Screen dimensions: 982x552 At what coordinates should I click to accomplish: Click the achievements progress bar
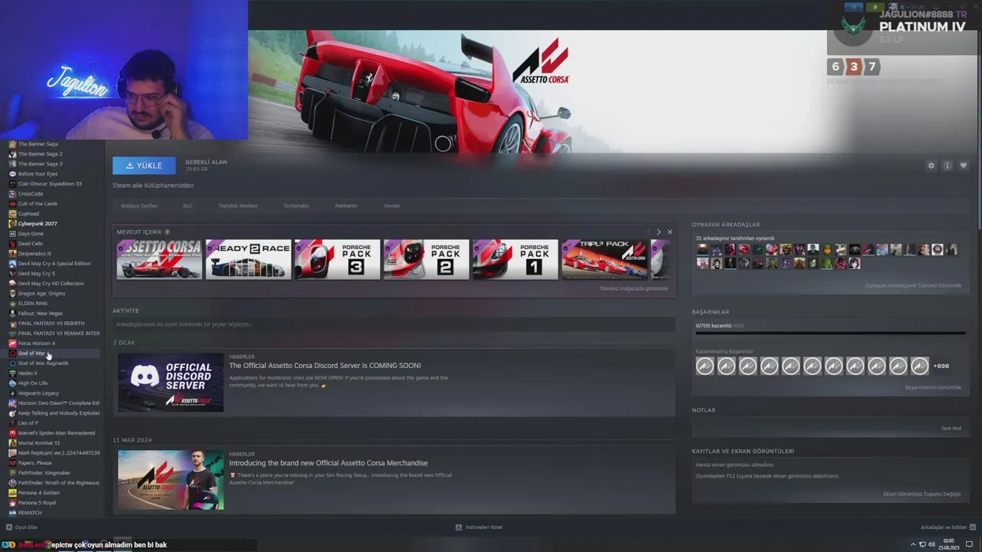[830, 333]
